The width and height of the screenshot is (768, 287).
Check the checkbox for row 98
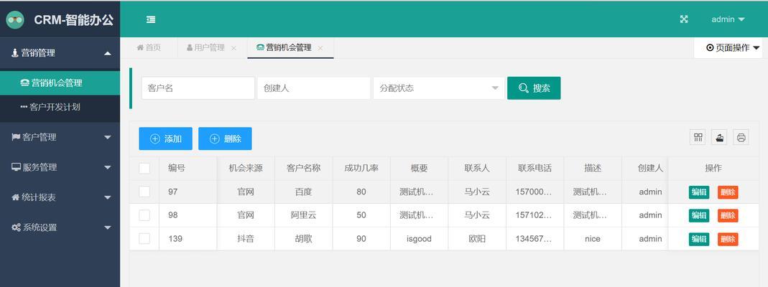coord(144,215)
